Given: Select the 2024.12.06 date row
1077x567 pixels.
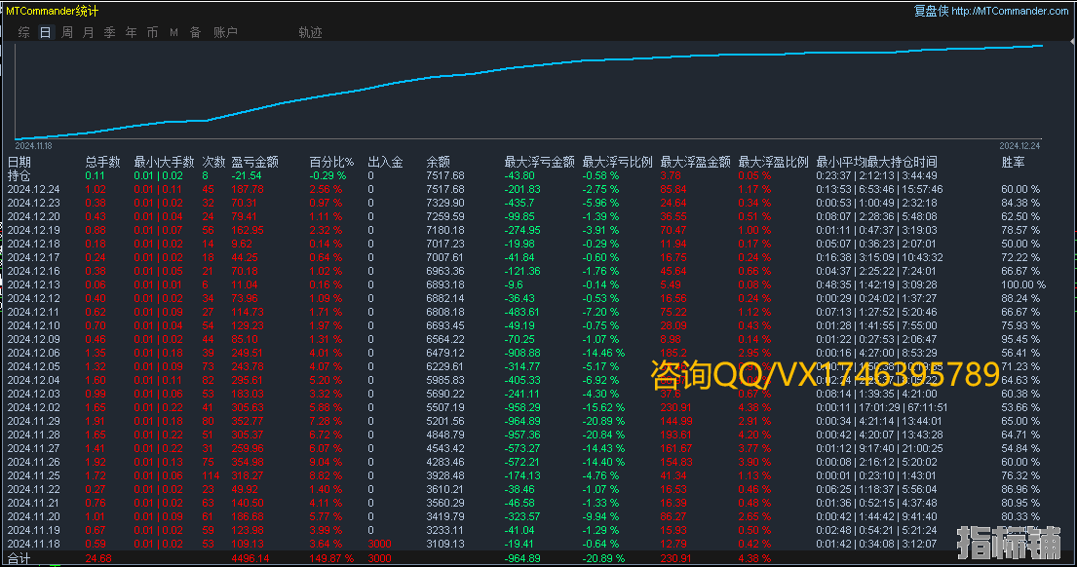Looking at the screenshot, I should coord(34,353).
